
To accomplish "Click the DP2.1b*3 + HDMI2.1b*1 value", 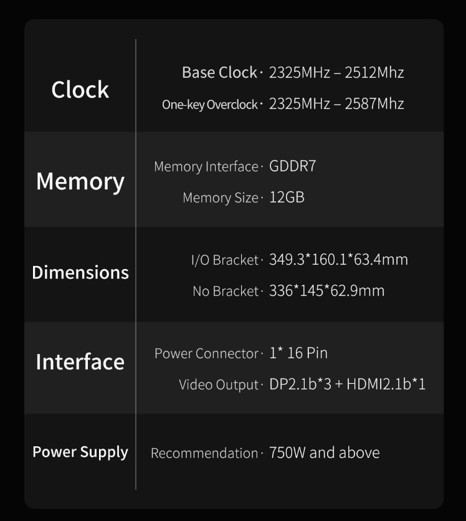I will coord(347,384).
